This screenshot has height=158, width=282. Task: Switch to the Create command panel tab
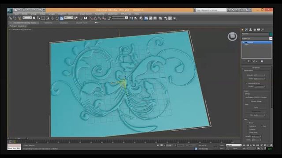coord(242,30)
